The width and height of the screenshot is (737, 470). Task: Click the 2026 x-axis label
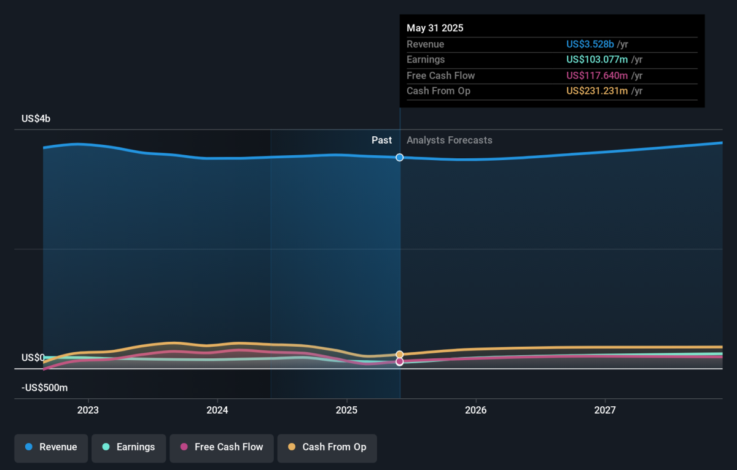point(476,410)
